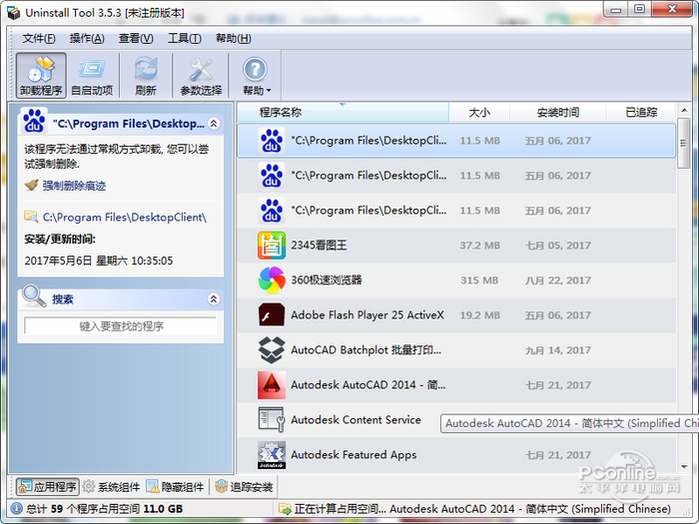Click the Autodesk AutoCAD 2014 red icon

[x=272, y=385]
